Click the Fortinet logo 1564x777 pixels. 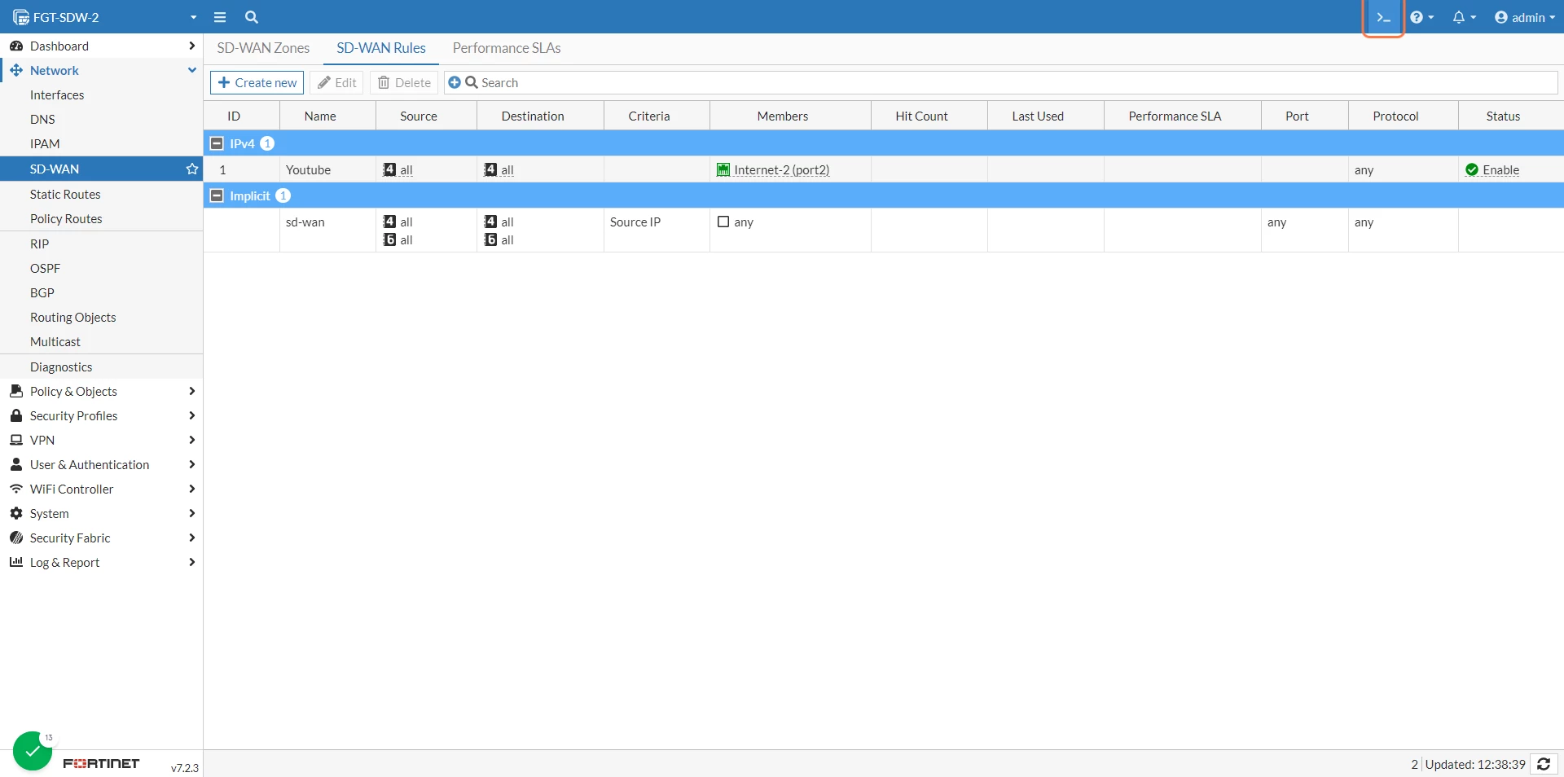pos(102,764)
